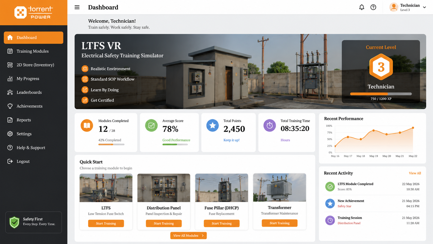433x244 pixels.
Task: Click the Help & Support icon
Action: (x=10, y=148)
